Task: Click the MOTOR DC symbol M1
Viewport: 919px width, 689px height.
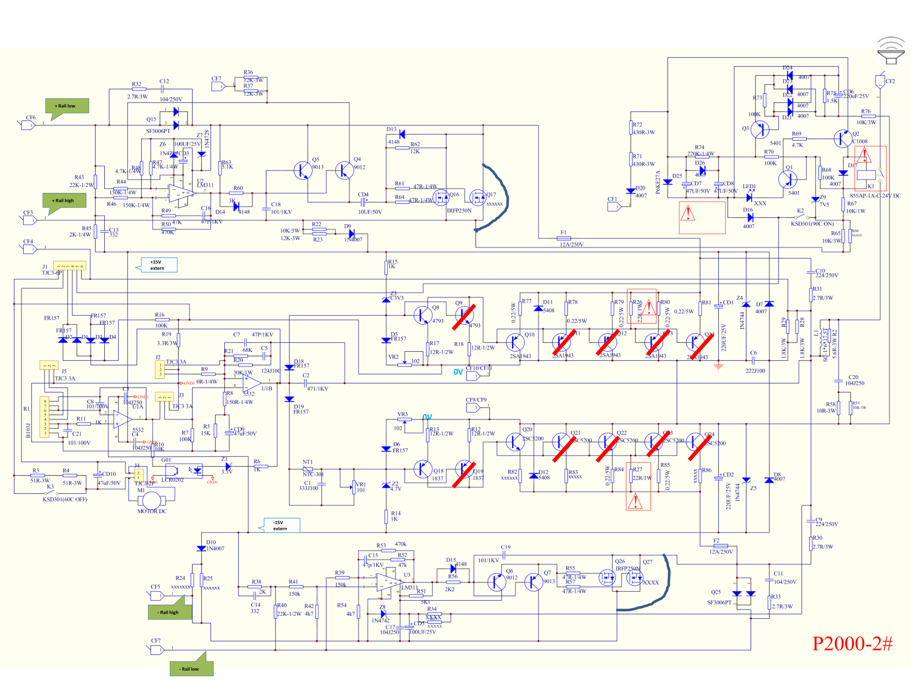Action: (152, 500)
